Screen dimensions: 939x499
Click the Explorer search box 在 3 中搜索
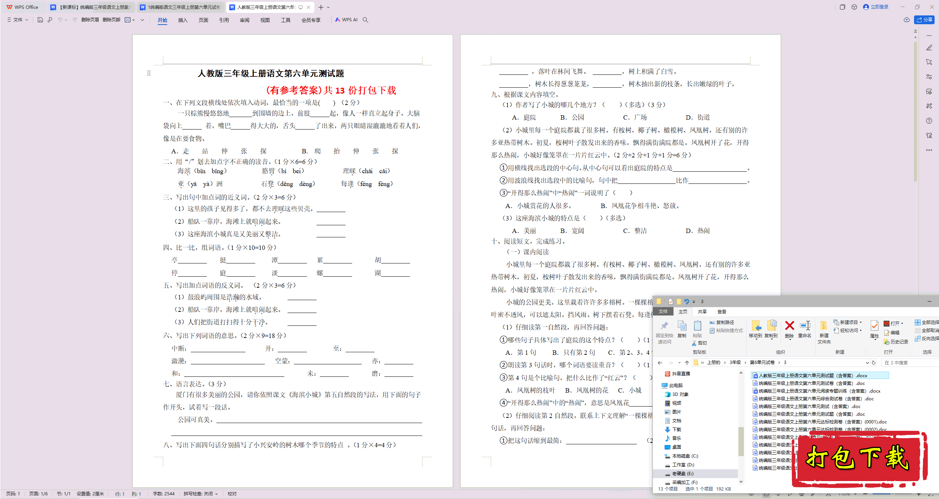[x=910, y=363]
